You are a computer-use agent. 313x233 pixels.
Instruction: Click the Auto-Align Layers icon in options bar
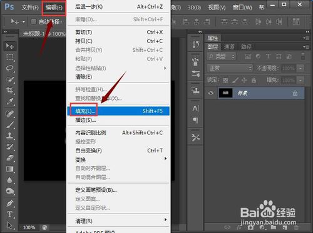(296, 21)
